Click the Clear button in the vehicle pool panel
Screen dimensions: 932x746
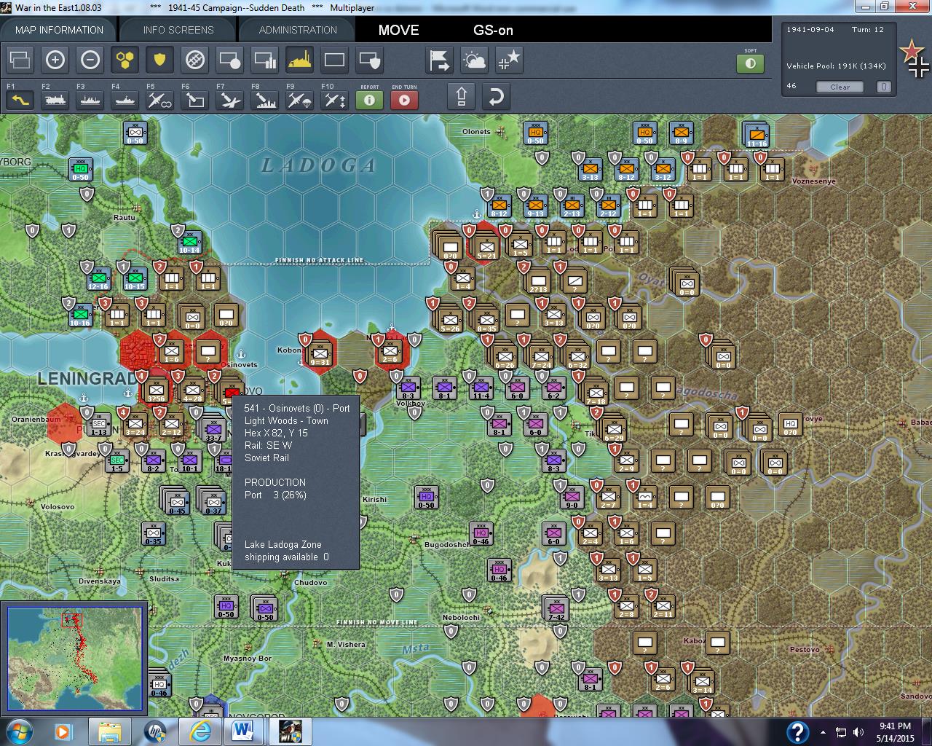coord(840,87)
